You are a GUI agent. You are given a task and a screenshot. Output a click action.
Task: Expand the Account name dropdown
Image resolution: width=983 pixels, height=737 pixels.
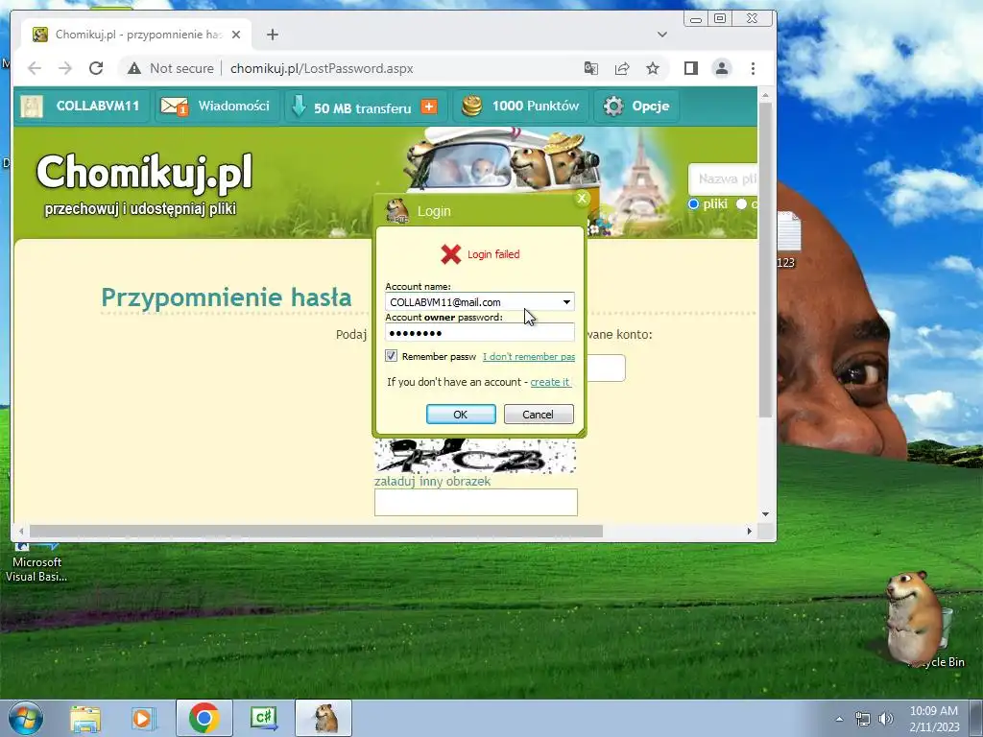tap(566, 302)
